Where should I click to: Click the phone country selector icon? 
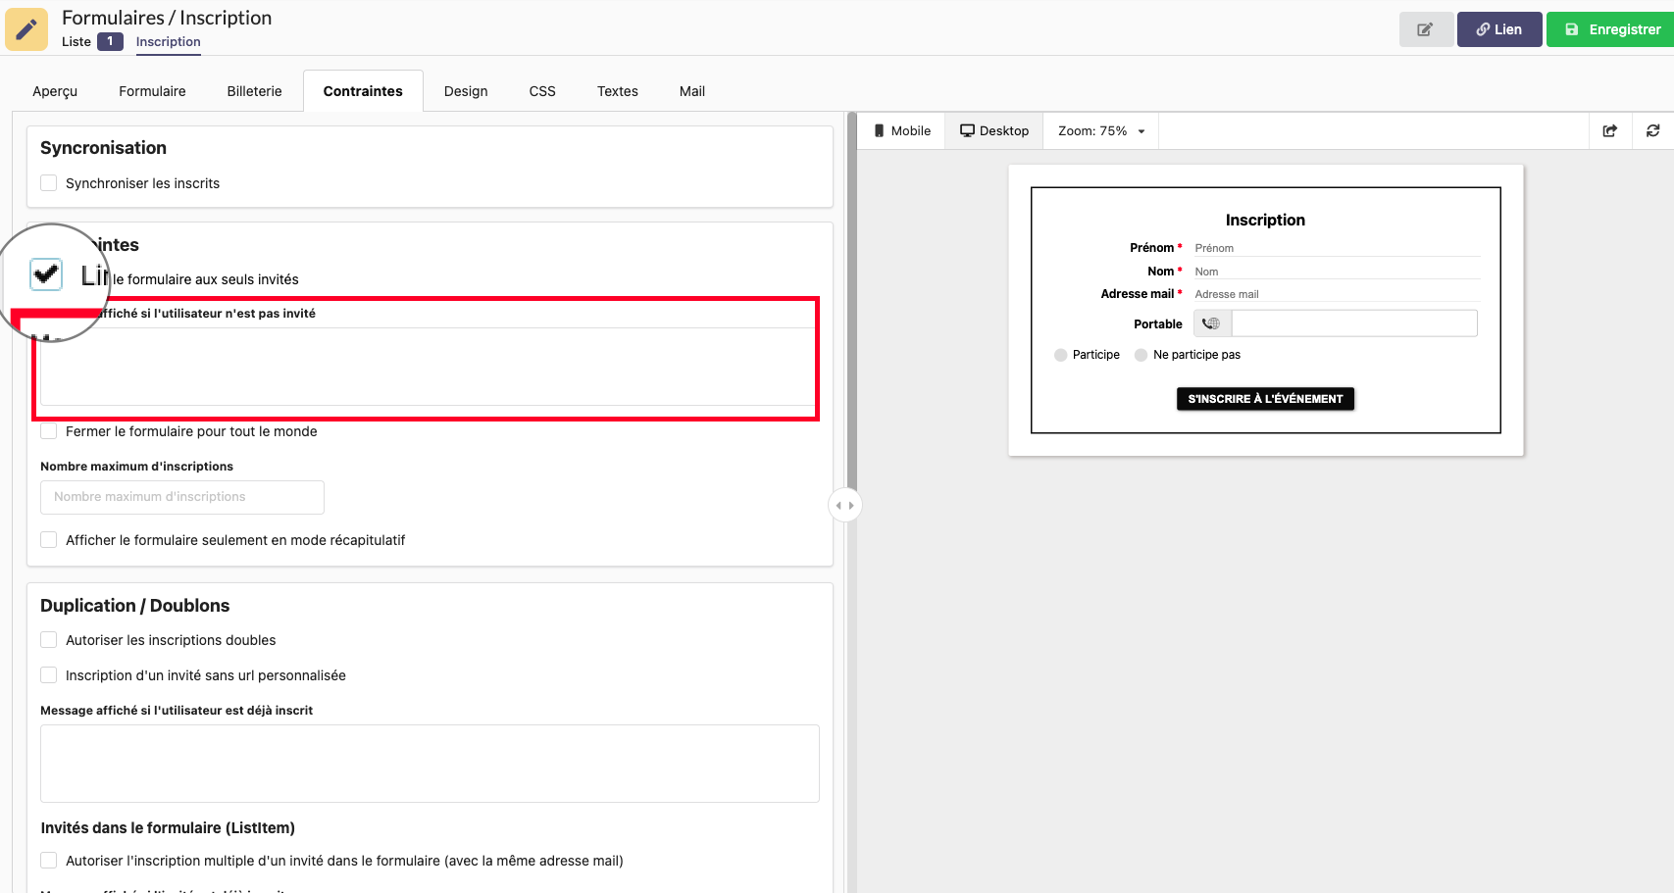click(x=1211, y=323)
